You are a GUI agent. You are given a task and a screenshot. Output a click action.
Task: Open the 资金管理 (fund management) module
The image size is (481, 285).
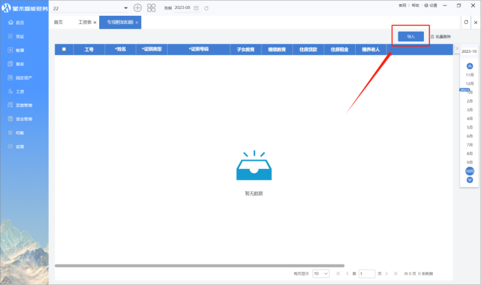point(23,119)
